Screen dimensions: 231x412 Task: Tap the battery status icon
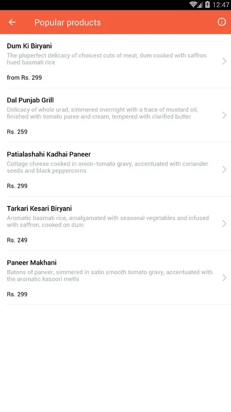[208, 5]
